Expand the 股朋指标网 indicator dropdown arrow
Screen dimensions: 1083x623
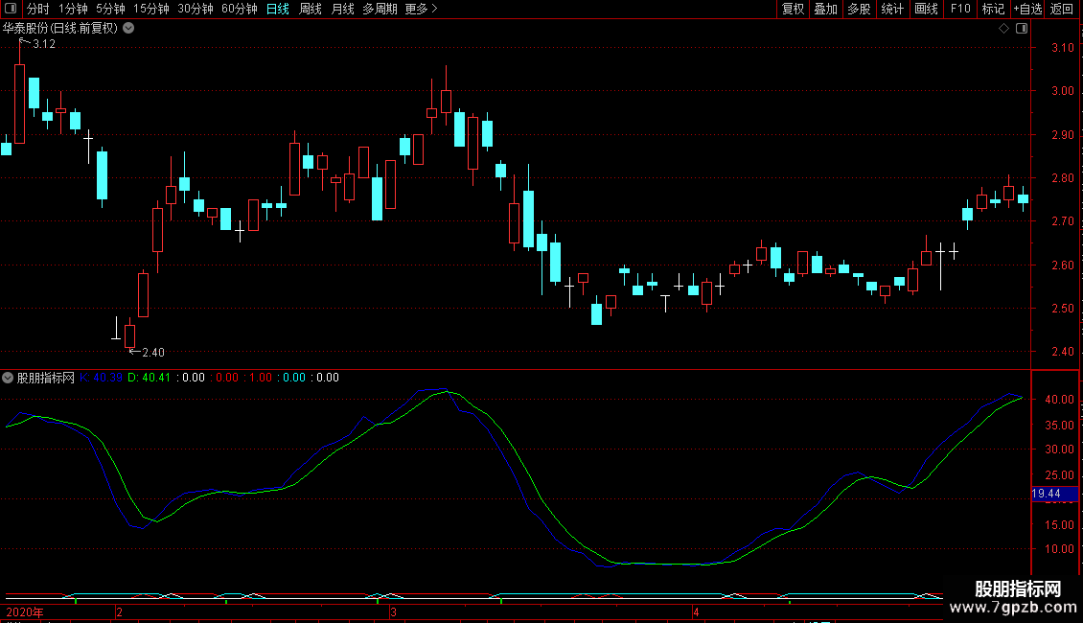8,378
